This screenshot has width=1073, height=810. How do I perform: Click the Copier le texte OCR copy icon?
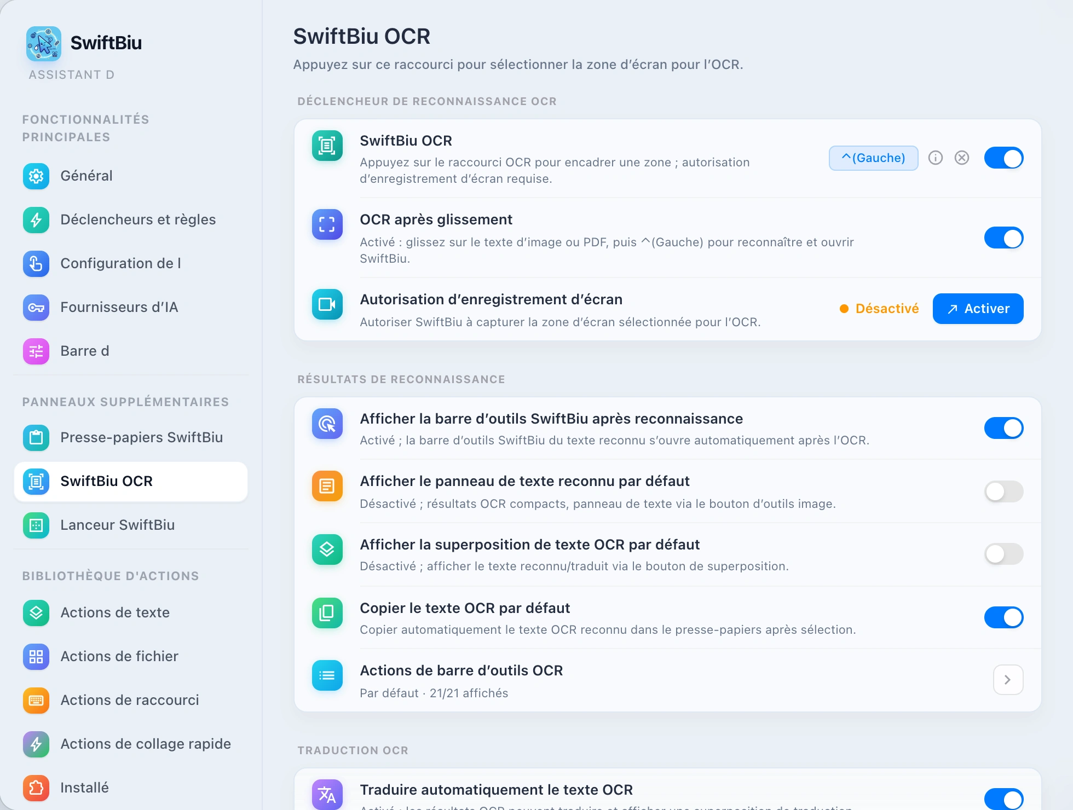(x=327, y=613)
